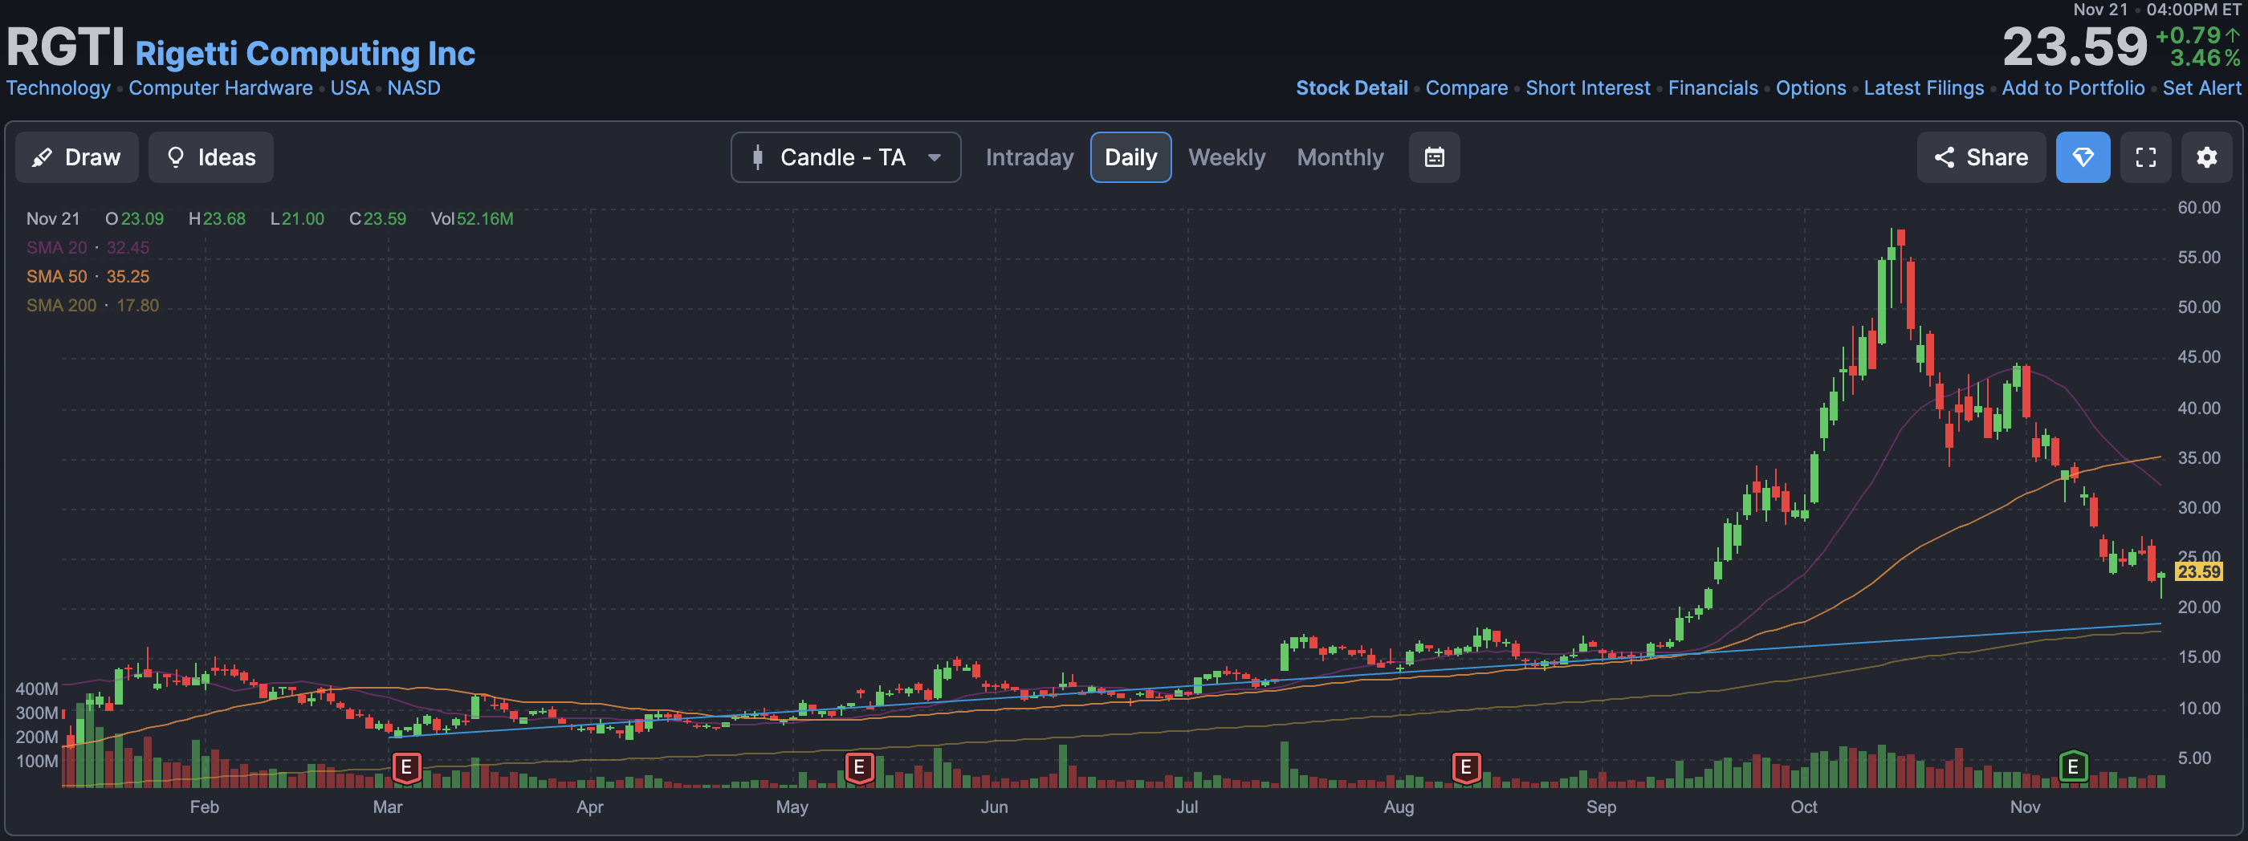Click the Technology sector link

[x=59, y=88]
